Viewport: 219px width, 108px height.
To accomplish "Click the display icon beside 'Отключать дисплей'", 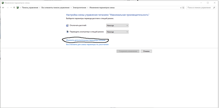I will (x=67, y=25).
